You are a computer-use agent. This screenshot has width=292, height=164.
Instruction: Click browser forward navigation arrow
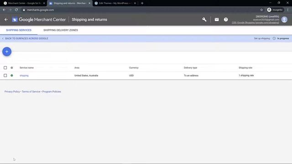point(10,10)
